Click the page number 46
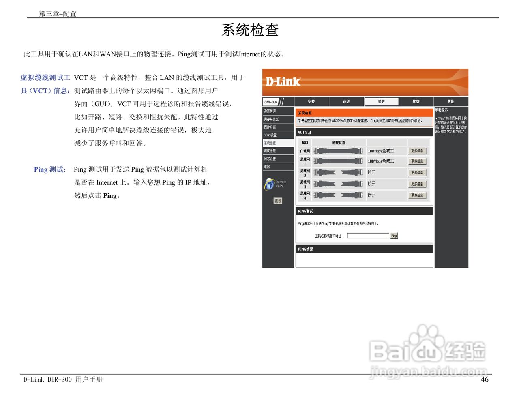 pyautogui.click(x=485, y=380)
